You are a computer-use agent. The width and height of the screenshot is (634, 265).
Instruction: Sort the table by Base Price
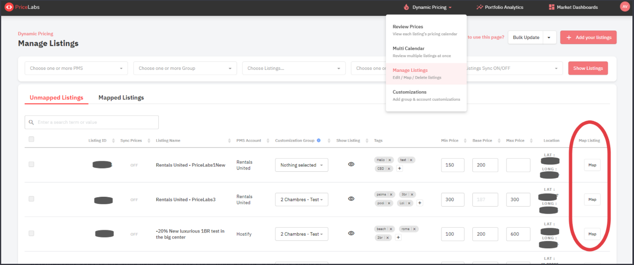pyautogui.click(x=499, y=140)
